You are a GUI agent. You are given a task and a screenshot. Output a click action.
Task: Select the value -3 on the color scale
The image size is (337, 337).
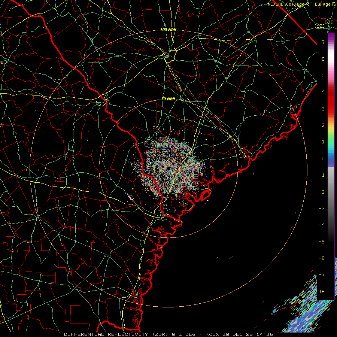[322, 209]
